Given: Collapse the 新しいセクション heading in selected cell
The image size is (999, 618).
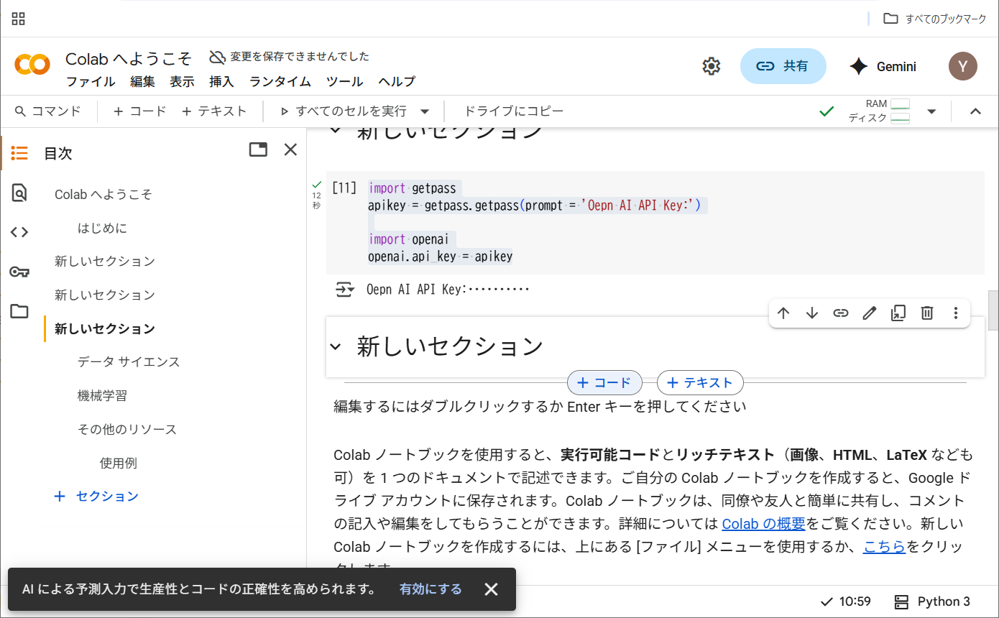Looking at the screenshot, I should point(336,347).
